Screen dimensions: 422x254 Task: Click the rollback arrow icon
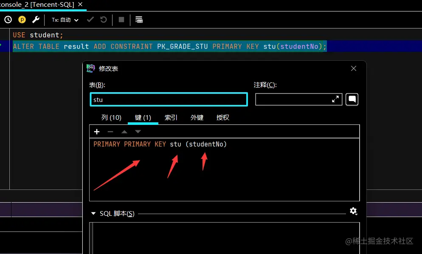pyautogui.click(x=103, y=20)
